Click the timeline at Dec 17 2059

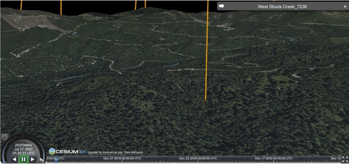[x=274, y=158]
